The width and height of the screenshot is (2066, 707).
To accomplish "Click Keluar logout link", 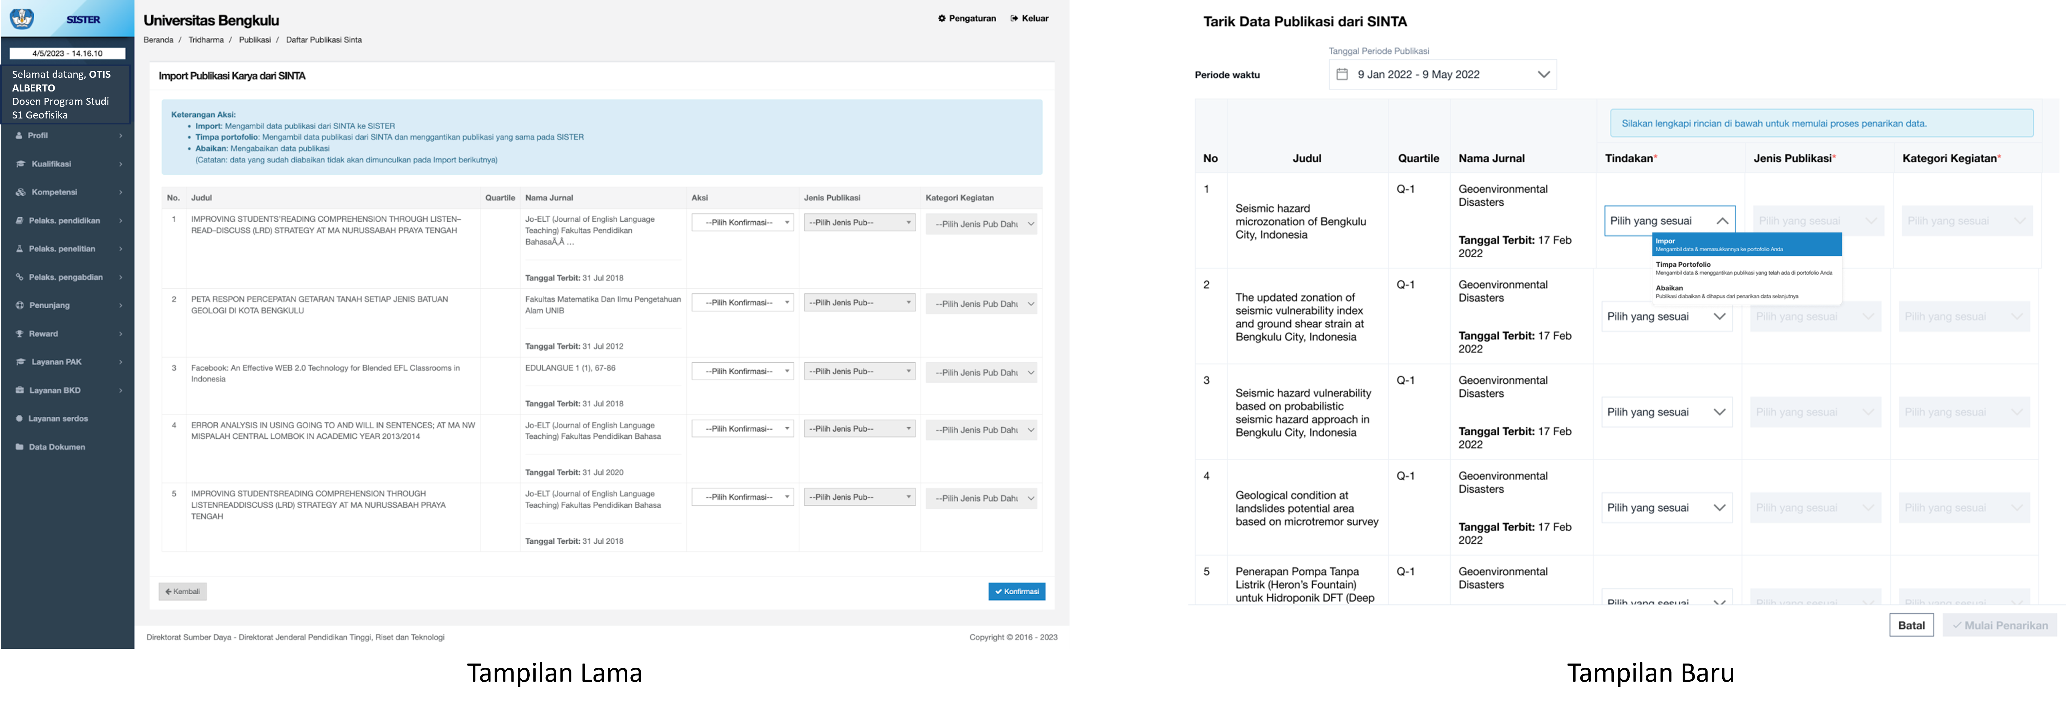I will (1030, 19).
